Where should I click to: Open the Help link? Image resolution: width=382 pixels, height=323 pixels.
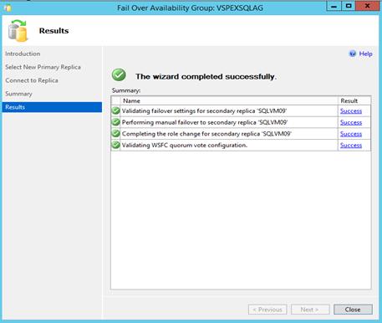pos(365,54)
